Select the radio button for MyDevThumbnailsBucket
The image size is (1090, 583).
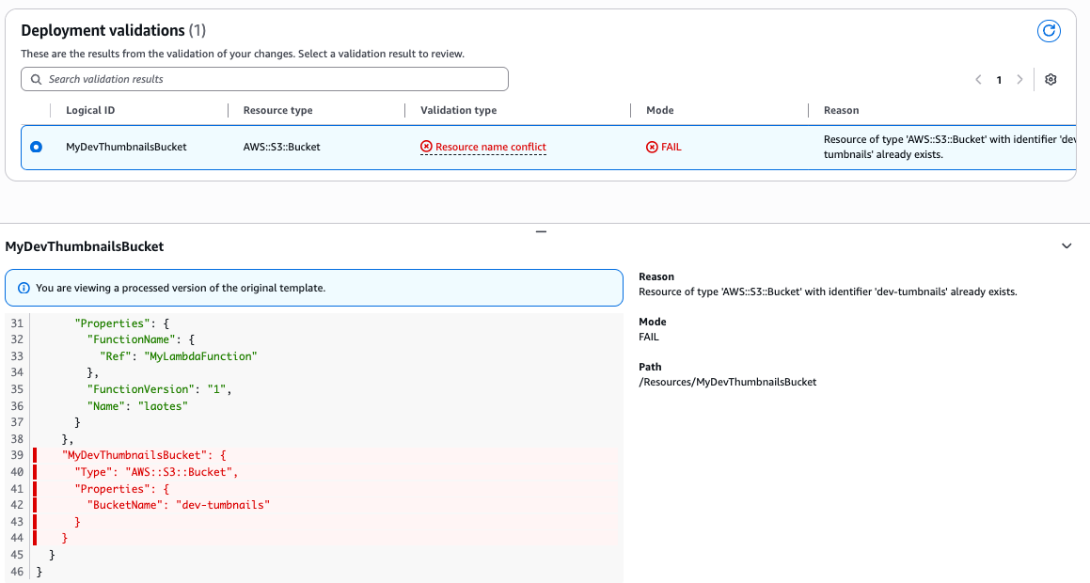pyautogui.click(x=35, y=147)
